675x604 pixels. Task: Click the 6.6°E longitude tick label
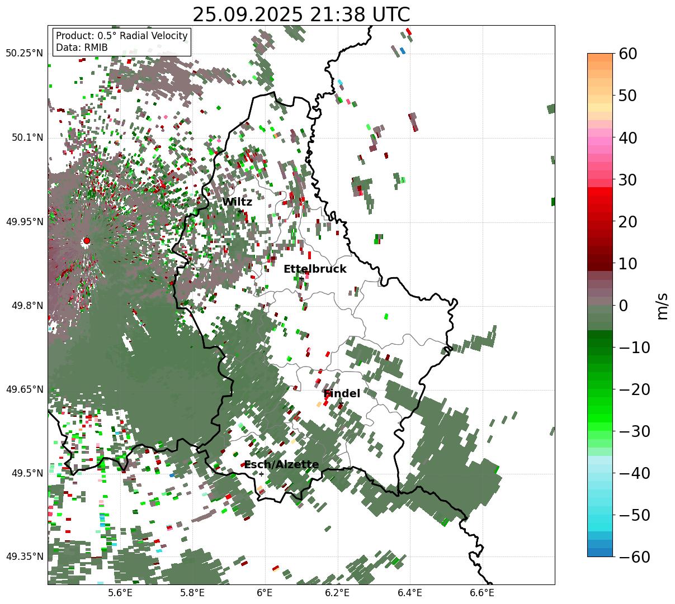pos(483,593)
